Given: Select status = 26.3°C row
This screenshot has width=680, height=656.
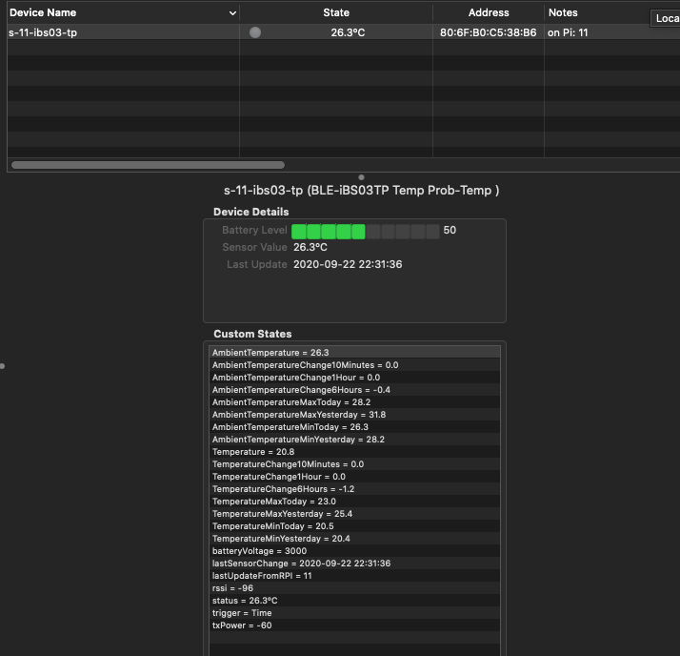Looking at the screenshot, I should click(x=354, y=600).
